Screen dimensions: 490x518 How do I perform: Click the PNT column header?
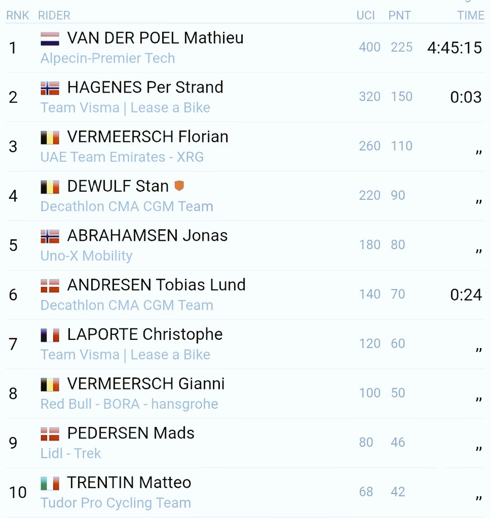[399, 16]
